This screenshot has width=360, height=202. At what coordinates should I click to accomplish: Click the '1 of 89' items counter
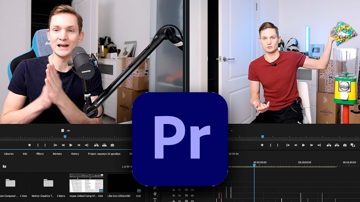[x=127, y=167]
